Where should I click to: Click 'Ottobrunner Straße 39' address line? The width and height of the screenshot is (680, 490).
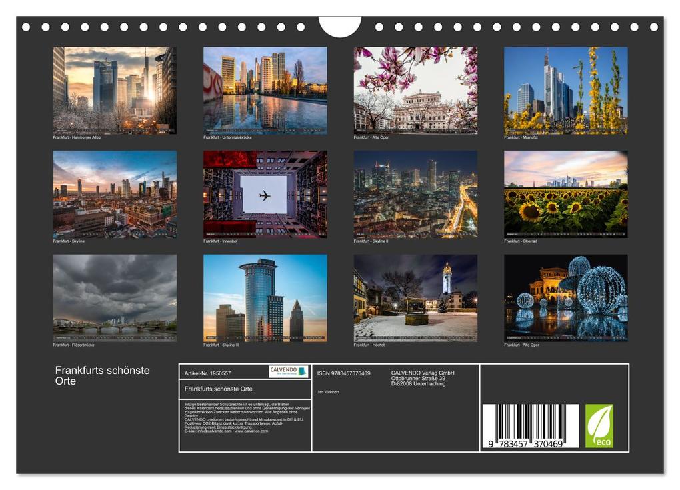tap(418, 378)
